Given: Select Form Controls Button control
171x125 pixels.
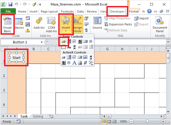Looking at the screenshot, I should click(63, 41).
